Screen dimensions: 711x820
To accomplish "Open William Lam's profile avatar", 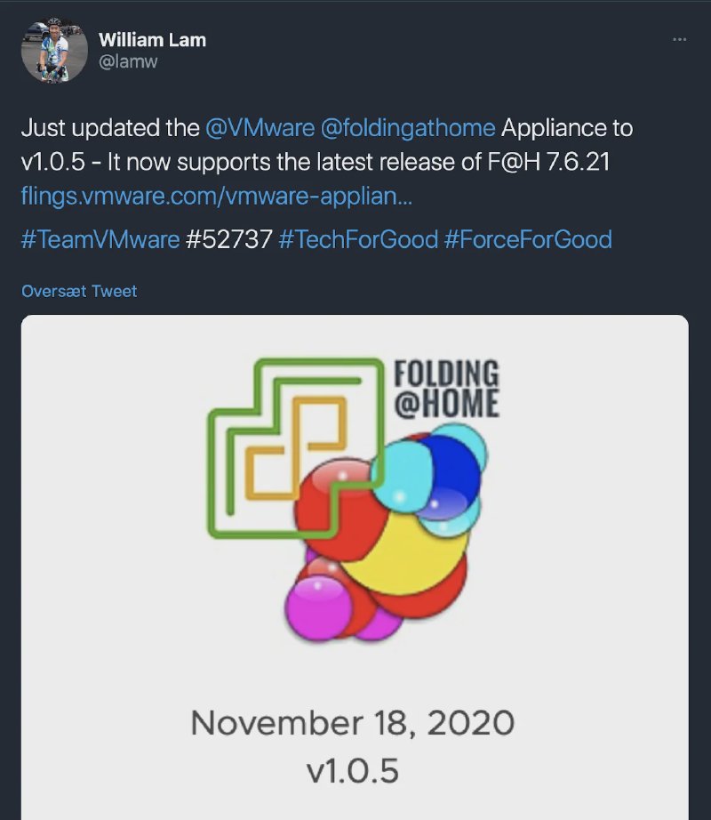I will (54, 51).
